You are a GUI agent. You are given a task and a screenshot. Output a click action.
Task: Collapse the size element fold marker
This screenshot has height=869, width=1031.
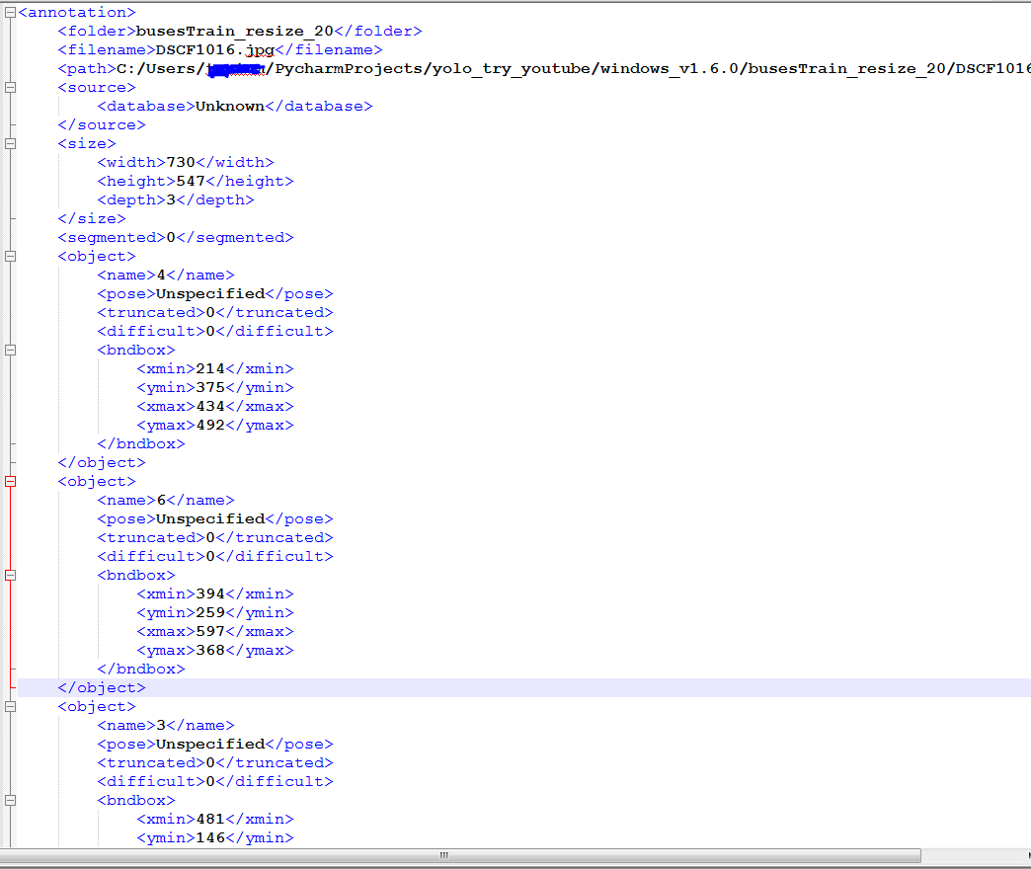click(11, 144)
